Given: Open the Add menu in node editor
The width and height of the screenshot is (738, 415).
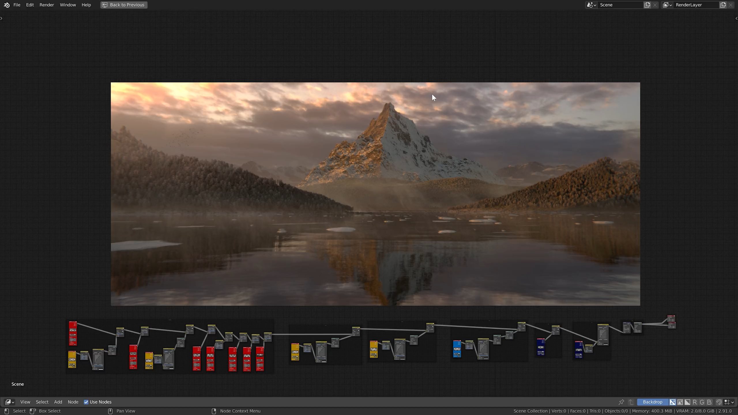Looking at the screenshot, I should pyautogui.click(x=58, y=402).
